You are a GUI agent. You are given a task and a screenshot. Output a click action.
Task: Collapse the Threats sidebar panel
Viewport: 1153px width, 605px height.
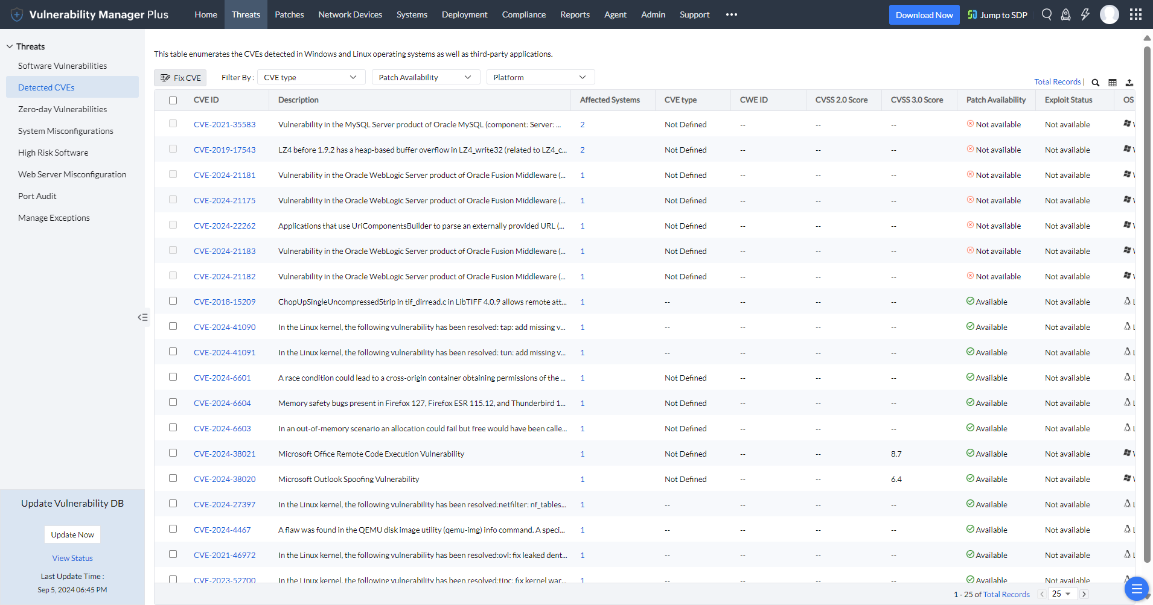click(x=142, y=317)
